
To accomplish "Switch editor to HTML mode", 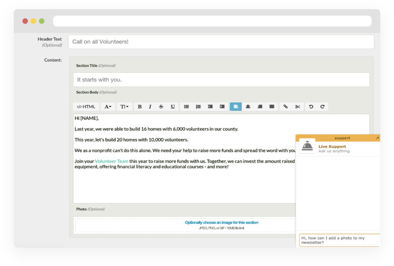I will 85,106.
